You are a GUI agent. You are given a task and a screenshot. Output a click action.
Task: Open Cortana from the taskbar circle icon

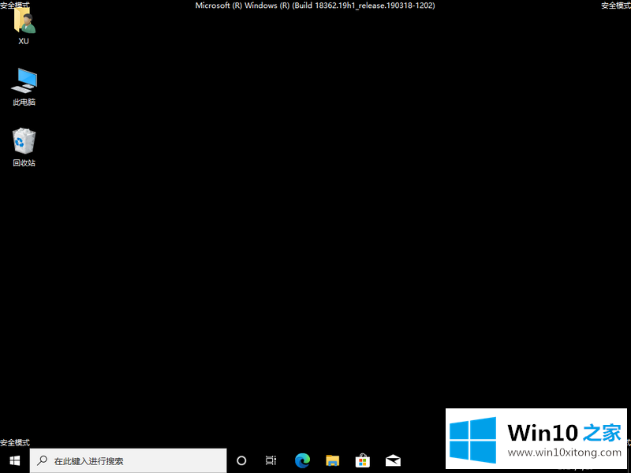[241, 460]
